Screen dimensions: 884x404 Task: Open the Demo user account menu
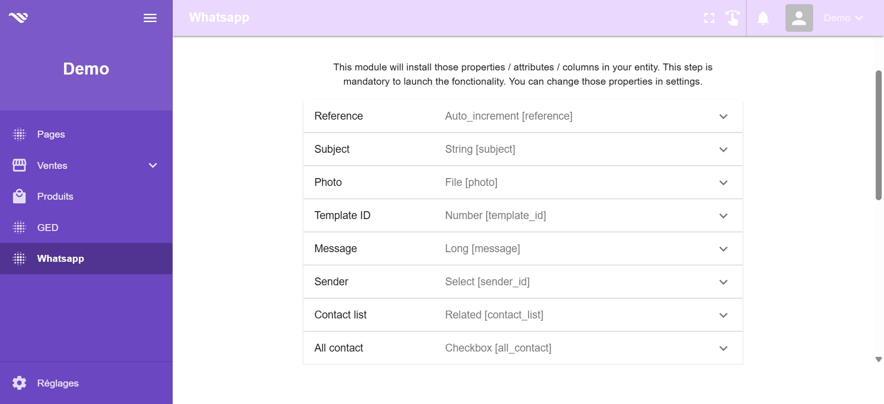coord(843,18)
